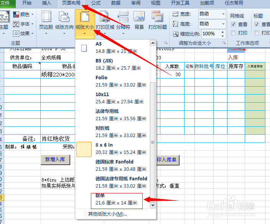The image size is (270, 224).
Task: Decrease the scale percentage spinner
Action: (x=223, y=36)
